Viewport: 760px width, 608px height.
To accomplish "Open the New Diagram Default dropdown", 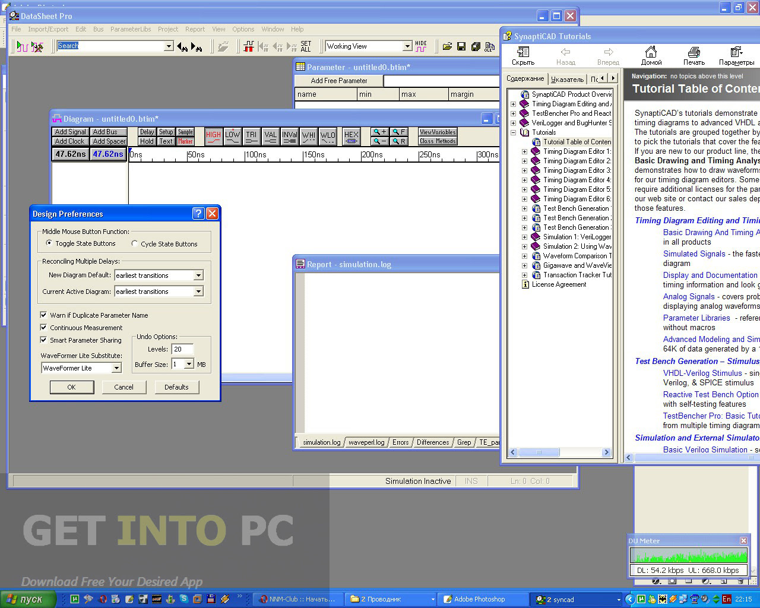I will (198, 275).
